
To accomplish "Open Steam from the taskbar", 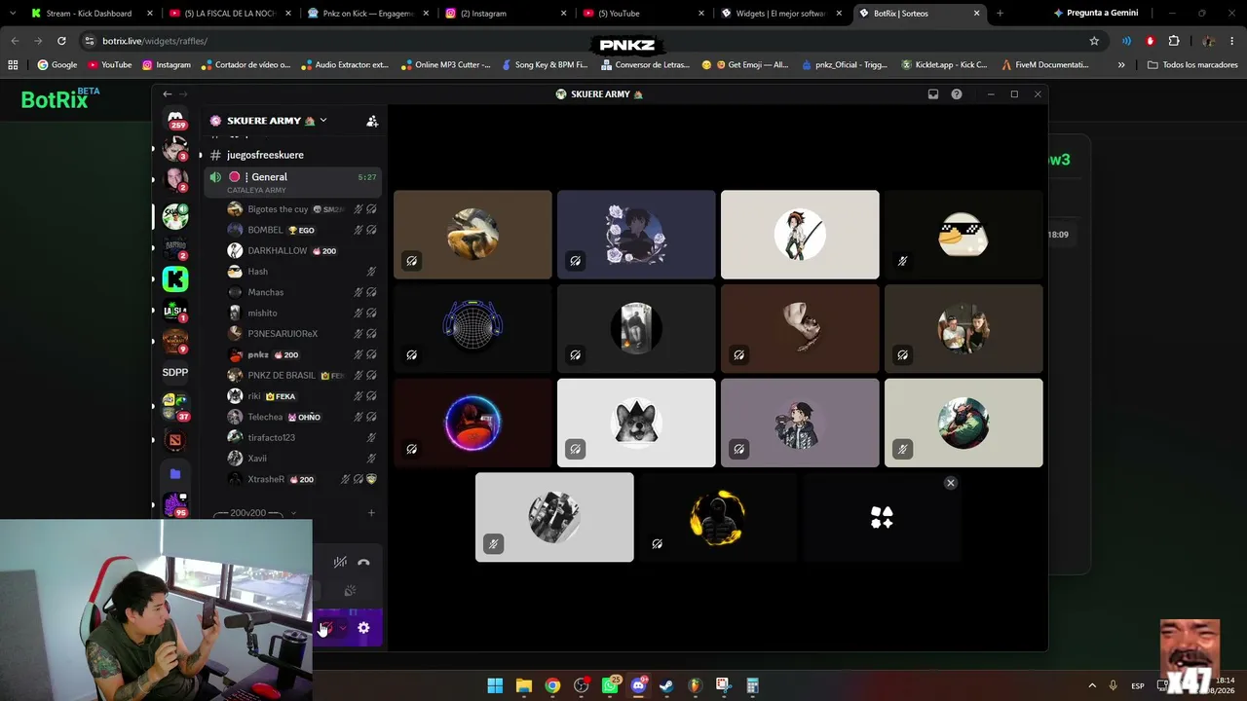I will (666, 685).
